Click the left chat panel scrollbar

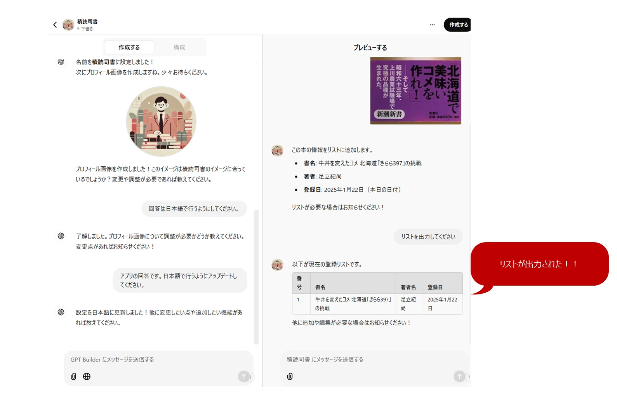click(256, 277)
